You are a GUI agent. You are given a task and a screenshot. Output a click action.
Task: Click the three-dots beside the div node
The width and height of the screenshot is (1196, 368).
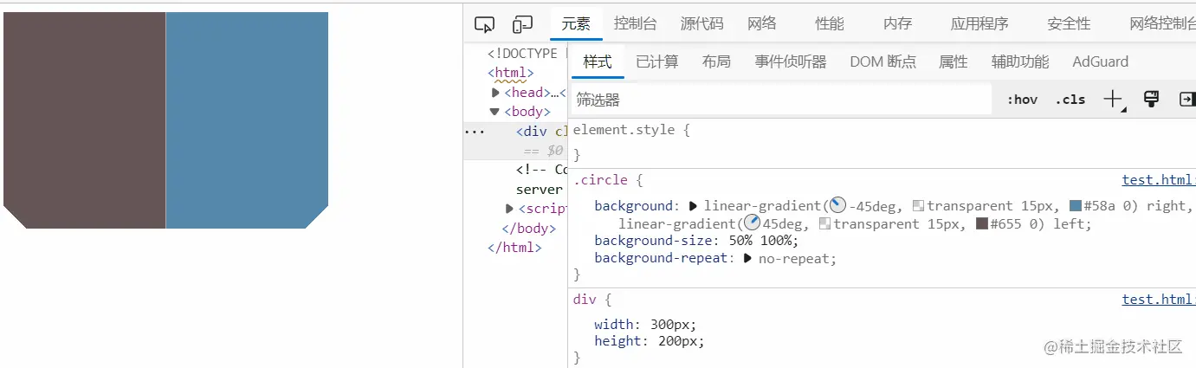tap(475, 132)
